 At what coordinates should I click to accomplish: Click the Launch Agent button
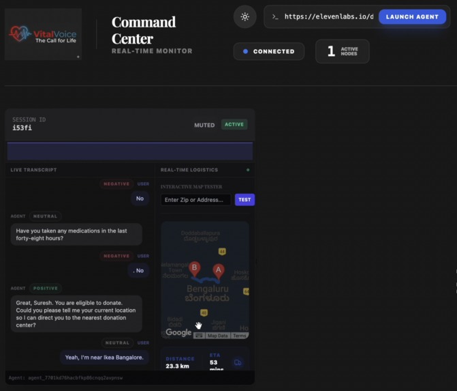tap(412, 17)
